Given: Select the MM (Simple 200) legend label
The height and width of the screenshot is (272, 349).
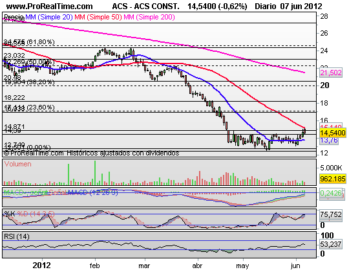Looking at the screenshot, I should click(x=149, y=17).
